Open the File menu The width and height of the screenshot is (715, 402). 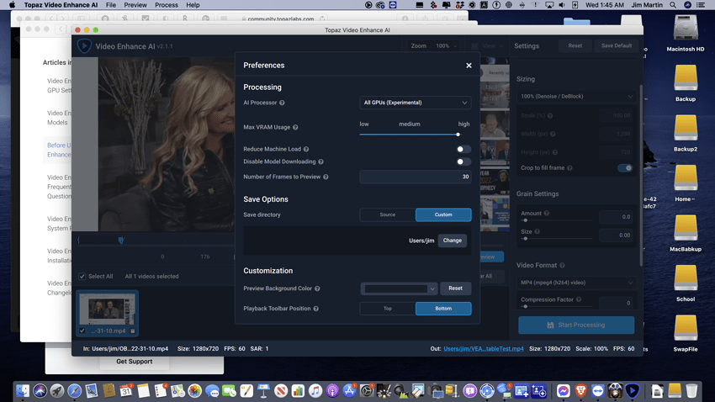click(x=111, y=5)
